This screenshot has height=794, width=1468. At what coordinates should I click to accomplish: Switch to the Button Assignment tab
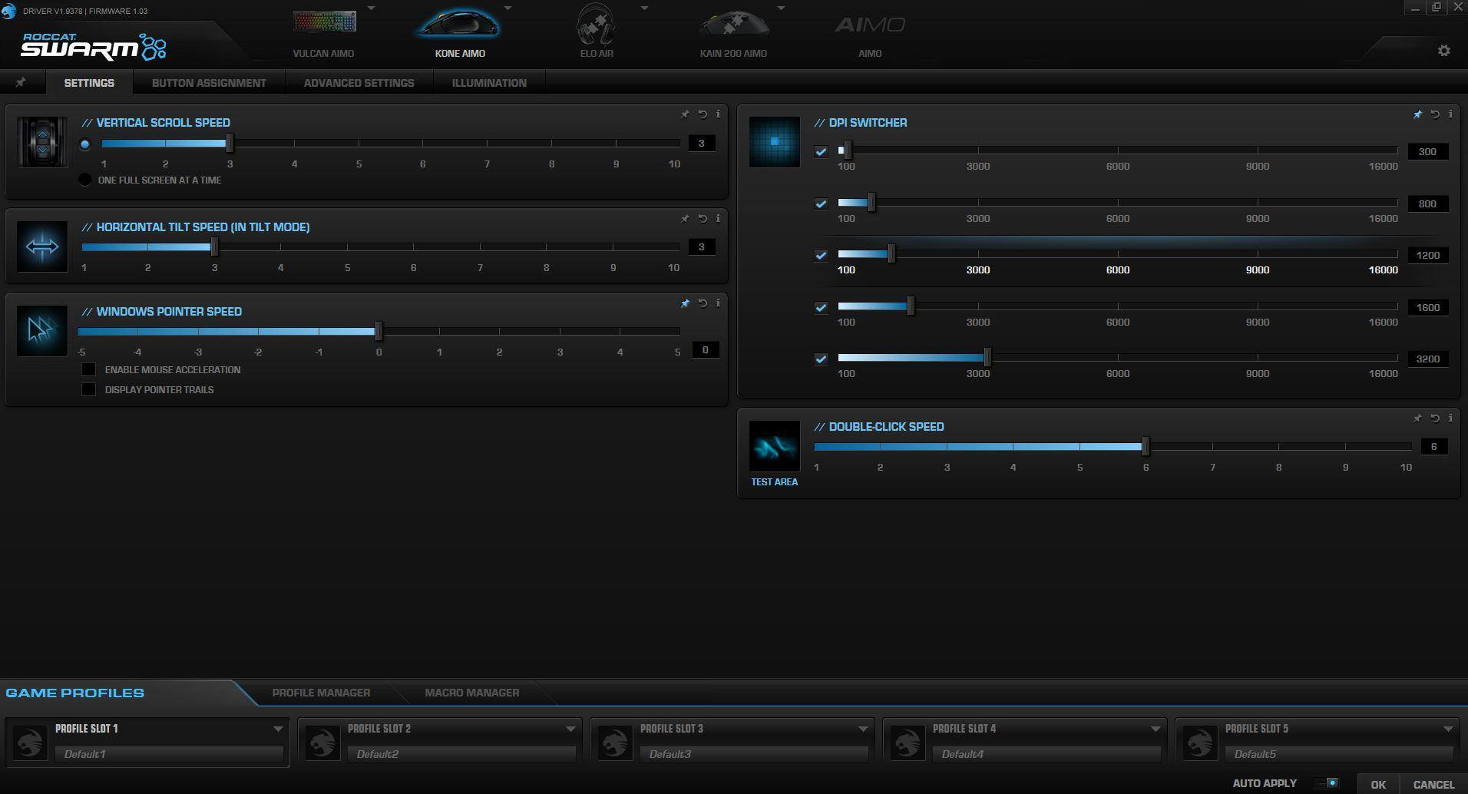click(209, 83)
